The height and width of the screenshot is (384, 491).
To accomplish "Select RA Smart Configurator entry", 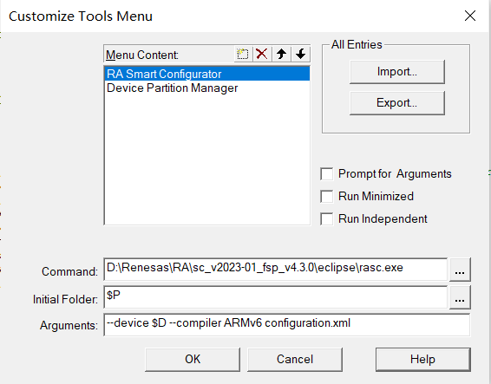I will click(207, 74).
